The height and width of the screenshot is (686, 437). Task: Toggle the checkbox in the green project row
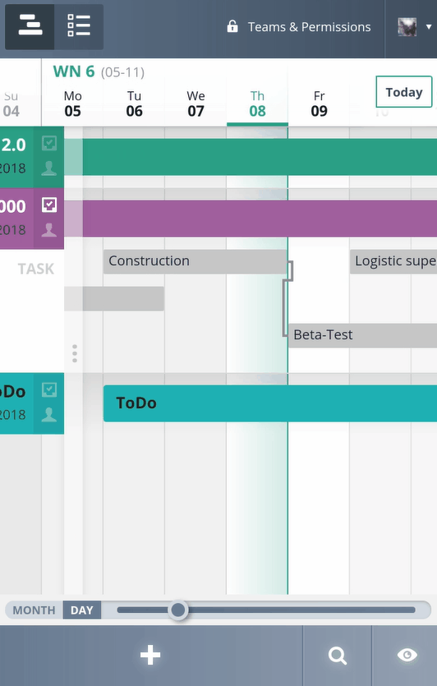tap(49, 143)
